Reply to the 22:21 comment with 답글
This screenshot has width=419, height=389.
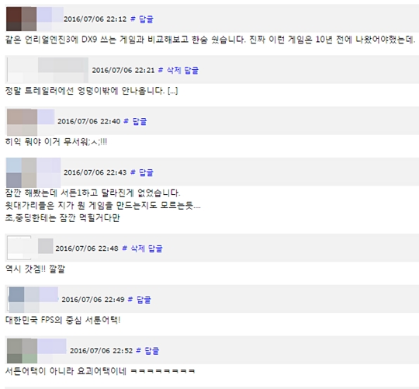[192, 71]
